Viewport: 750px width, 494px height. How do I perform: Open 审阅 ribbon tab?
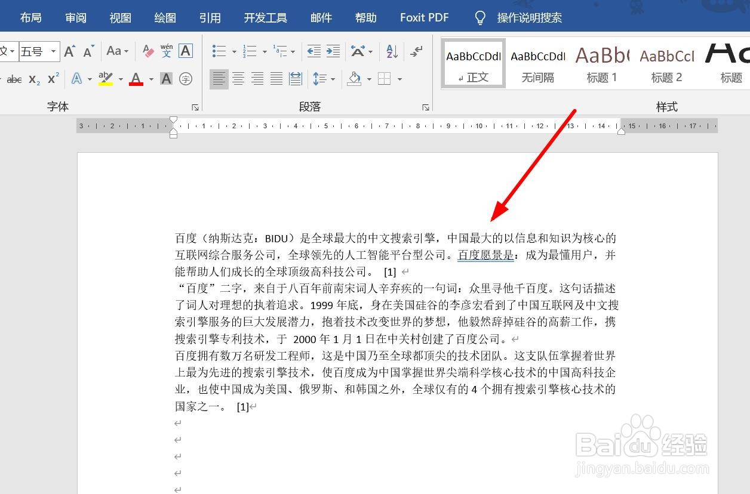tap(76, 17)
